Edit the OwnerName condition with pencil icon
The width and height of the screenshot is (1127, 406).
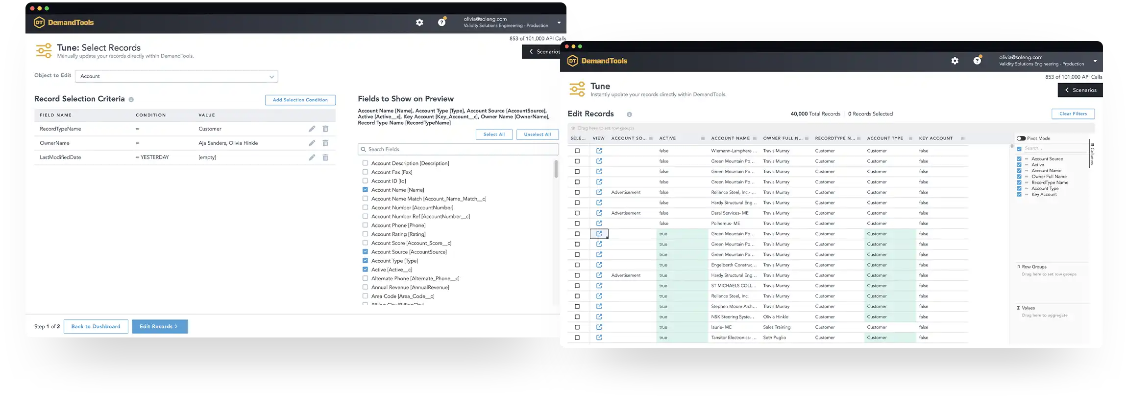[312, 143]
